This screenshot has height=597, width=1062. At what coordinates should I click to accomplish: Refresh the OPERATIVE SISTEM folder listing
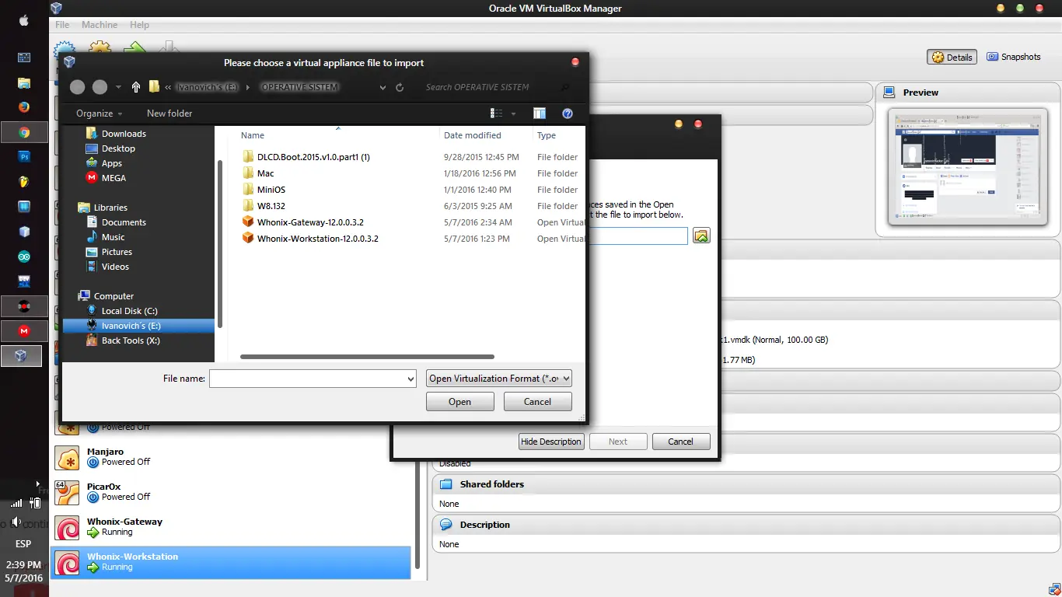[x=400, y=87]
